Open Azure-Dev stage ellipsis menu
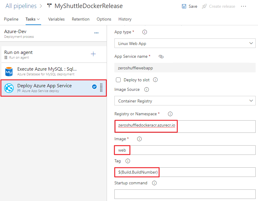 97,33
